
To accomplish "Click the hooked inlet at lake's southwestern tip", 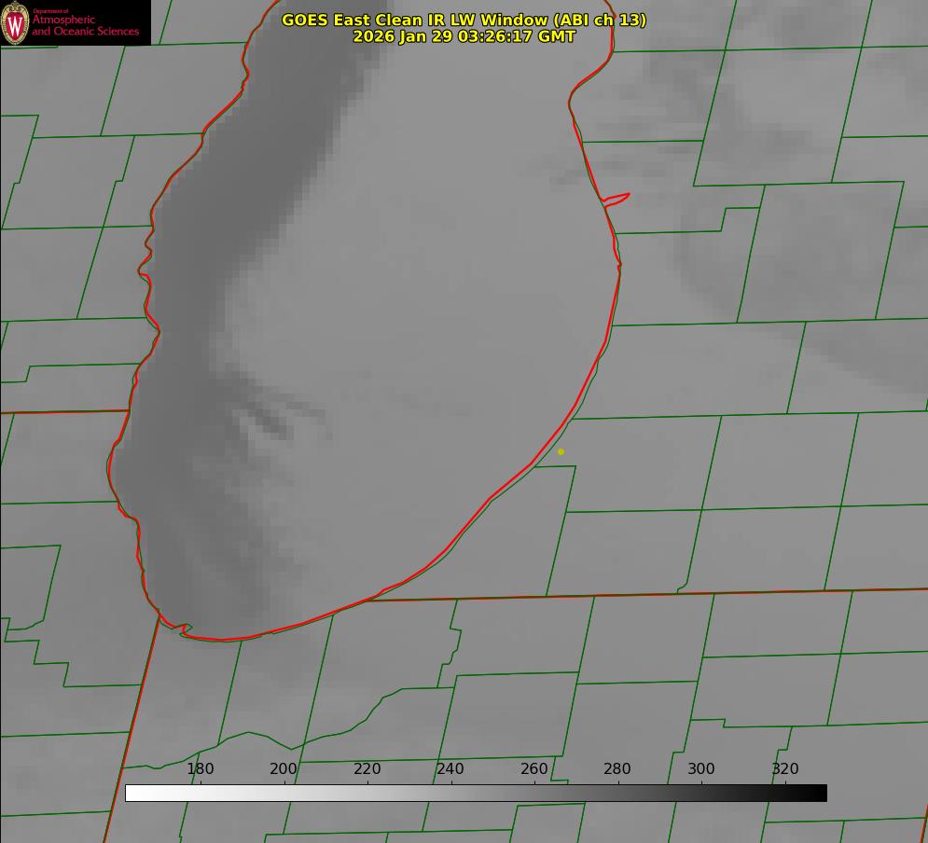I will coord(185,630).
